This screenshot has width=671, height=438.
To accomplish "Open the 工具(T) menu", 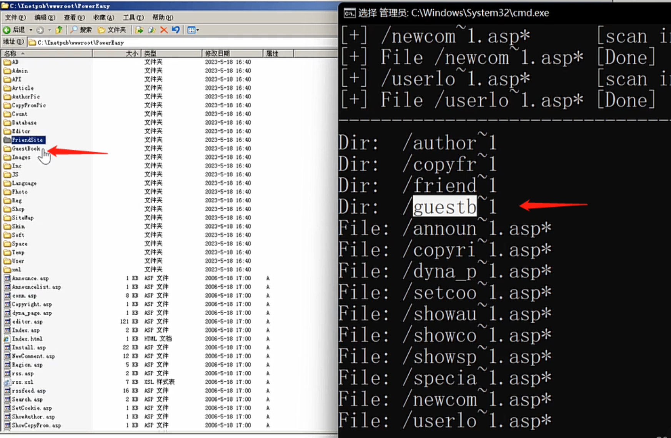I will (x=133, y=17).
